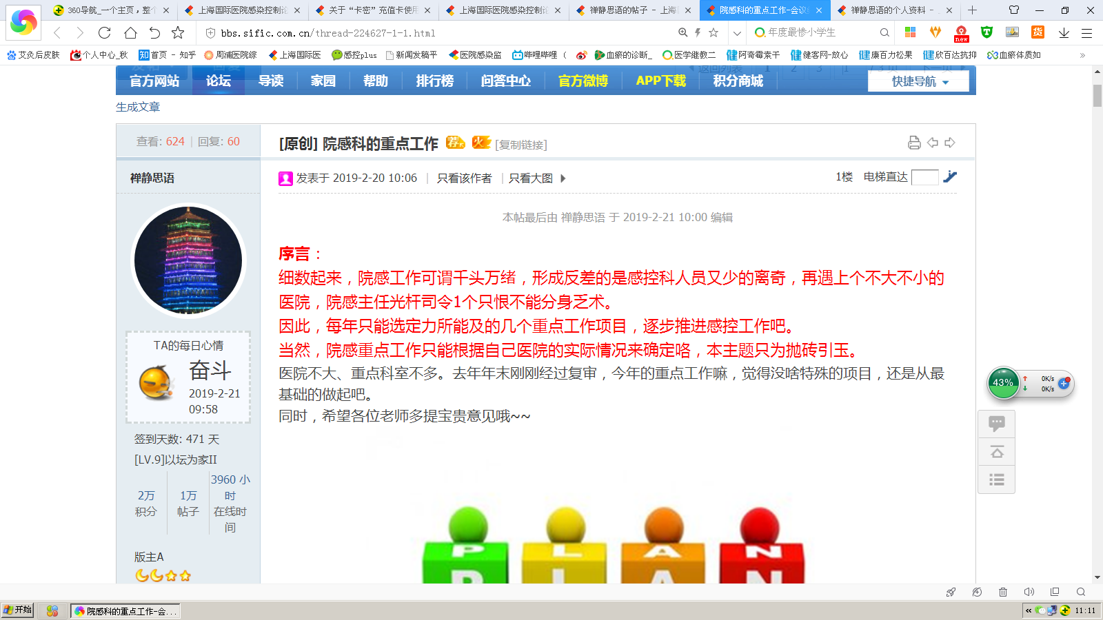Mute the page audio via speaker icon
Viewport: 1103px width, 620px height.
tap(1029, 592)
